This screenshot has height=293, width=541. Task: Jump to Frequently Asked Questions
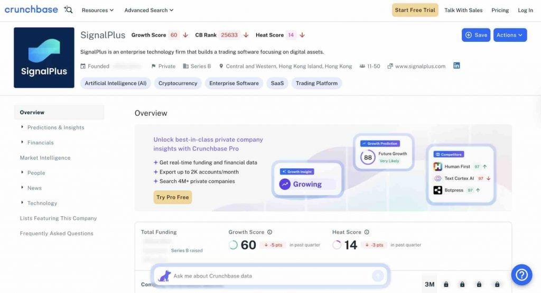click(x=57, y=233)
